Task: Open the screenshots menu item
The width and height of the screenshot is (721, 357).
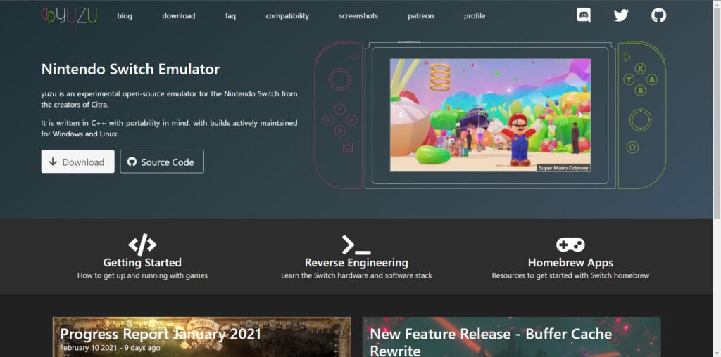Action: point(358,16)
